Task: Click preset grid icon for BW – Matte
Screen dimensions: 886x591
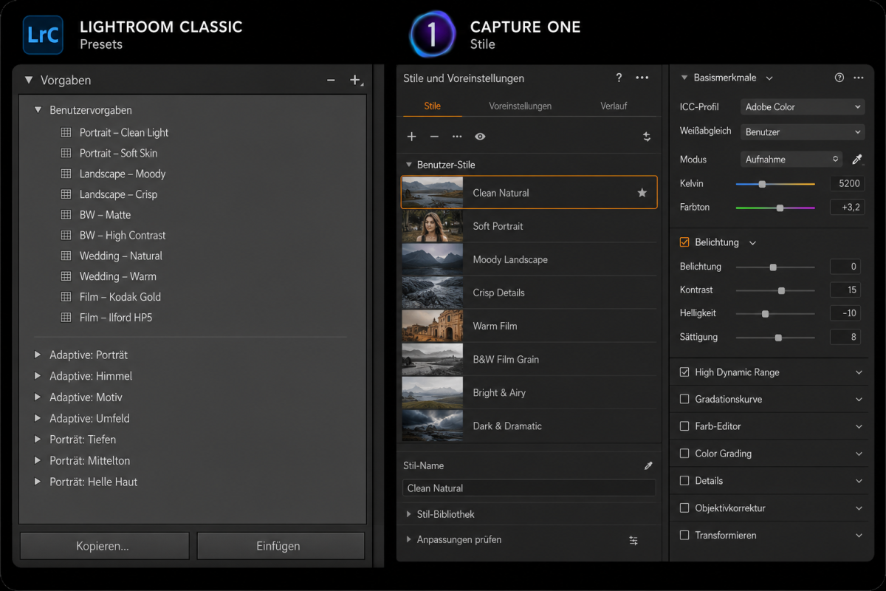Action: (66, 214)
